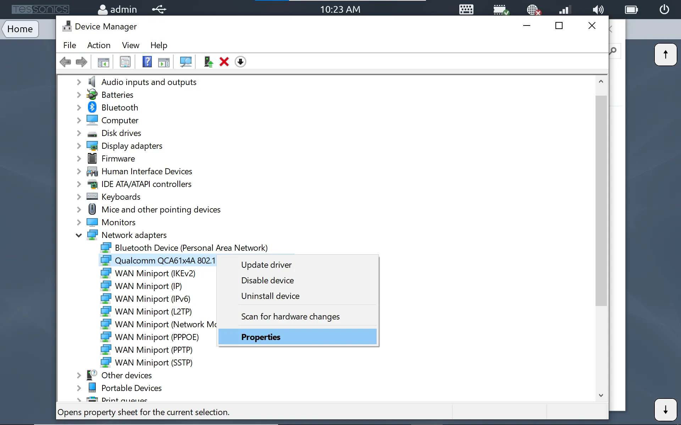Select Properties in the context menu

pyautogui.click(x=261, y=337)
